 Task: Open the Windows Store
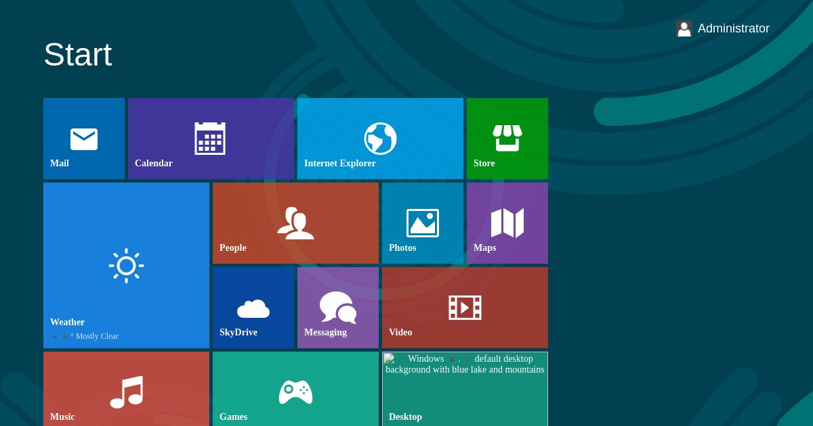point(507,138)
